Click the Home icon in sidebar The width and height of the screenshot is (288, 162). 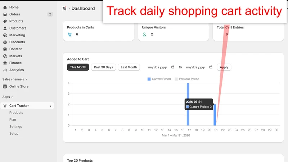(x=5, y=7)
